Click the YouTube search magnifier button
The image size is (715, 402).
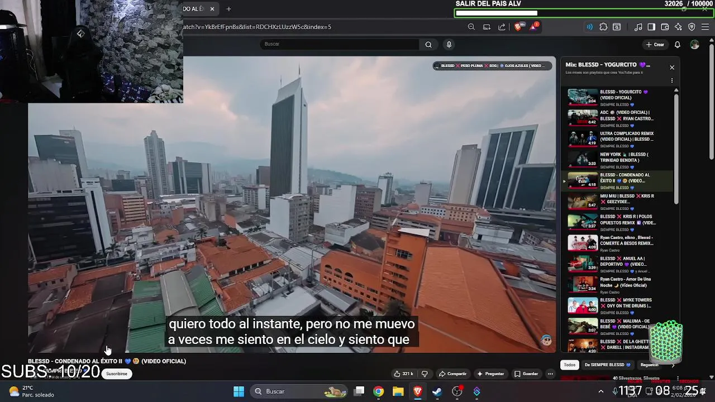tap(428, 45)
